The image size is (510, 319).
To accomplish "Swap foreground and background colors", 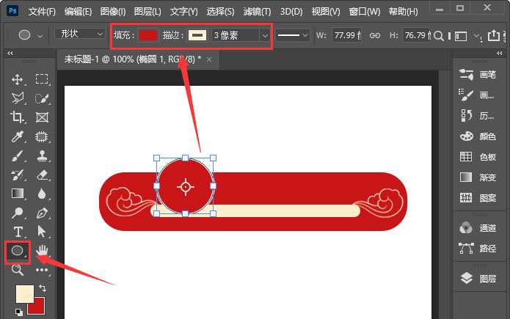I will click(43, 287).
